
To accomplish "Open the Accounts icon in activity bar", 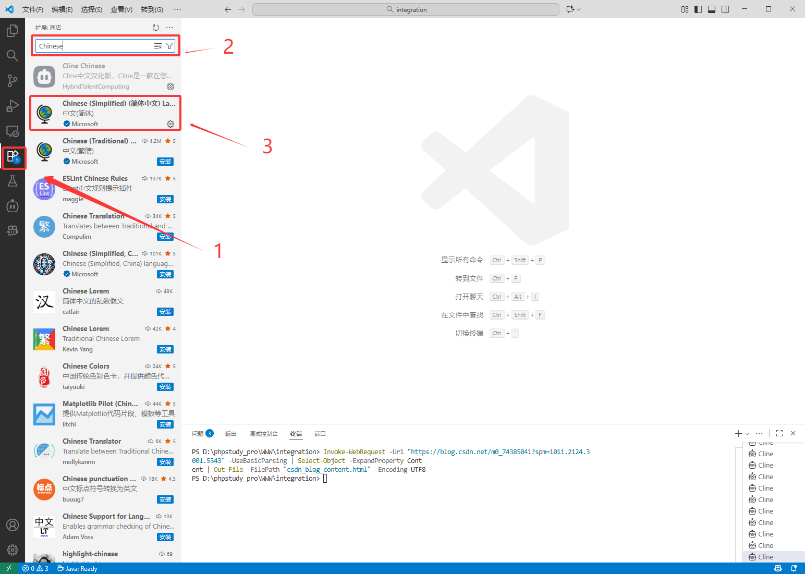I will pos(13,525).
